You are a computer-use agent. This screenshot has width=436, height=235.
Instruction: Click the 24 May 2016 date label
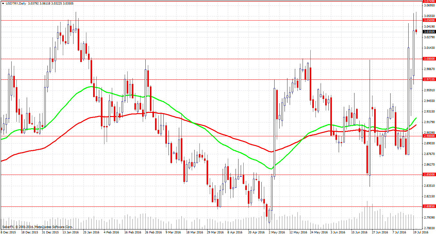coord(319,232)
